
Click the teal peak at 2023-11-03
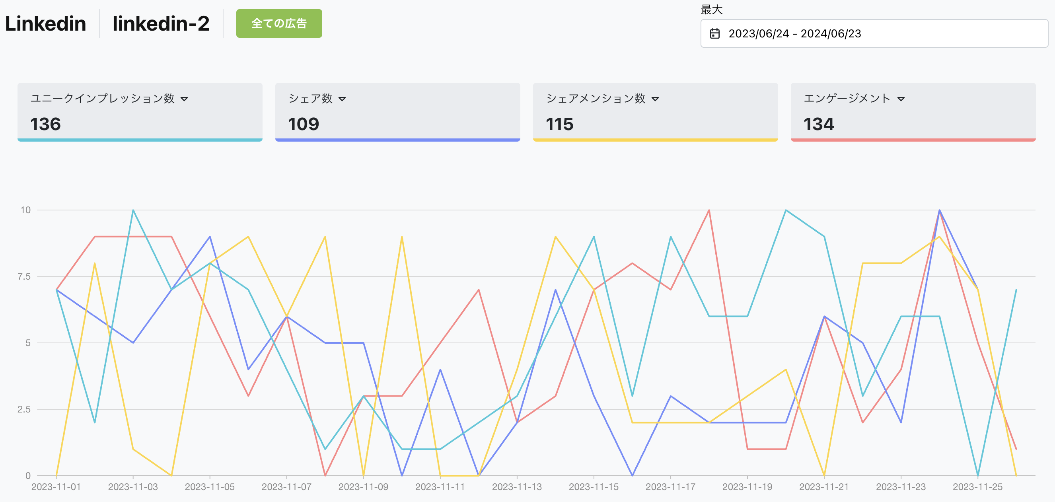pos(133,210)
